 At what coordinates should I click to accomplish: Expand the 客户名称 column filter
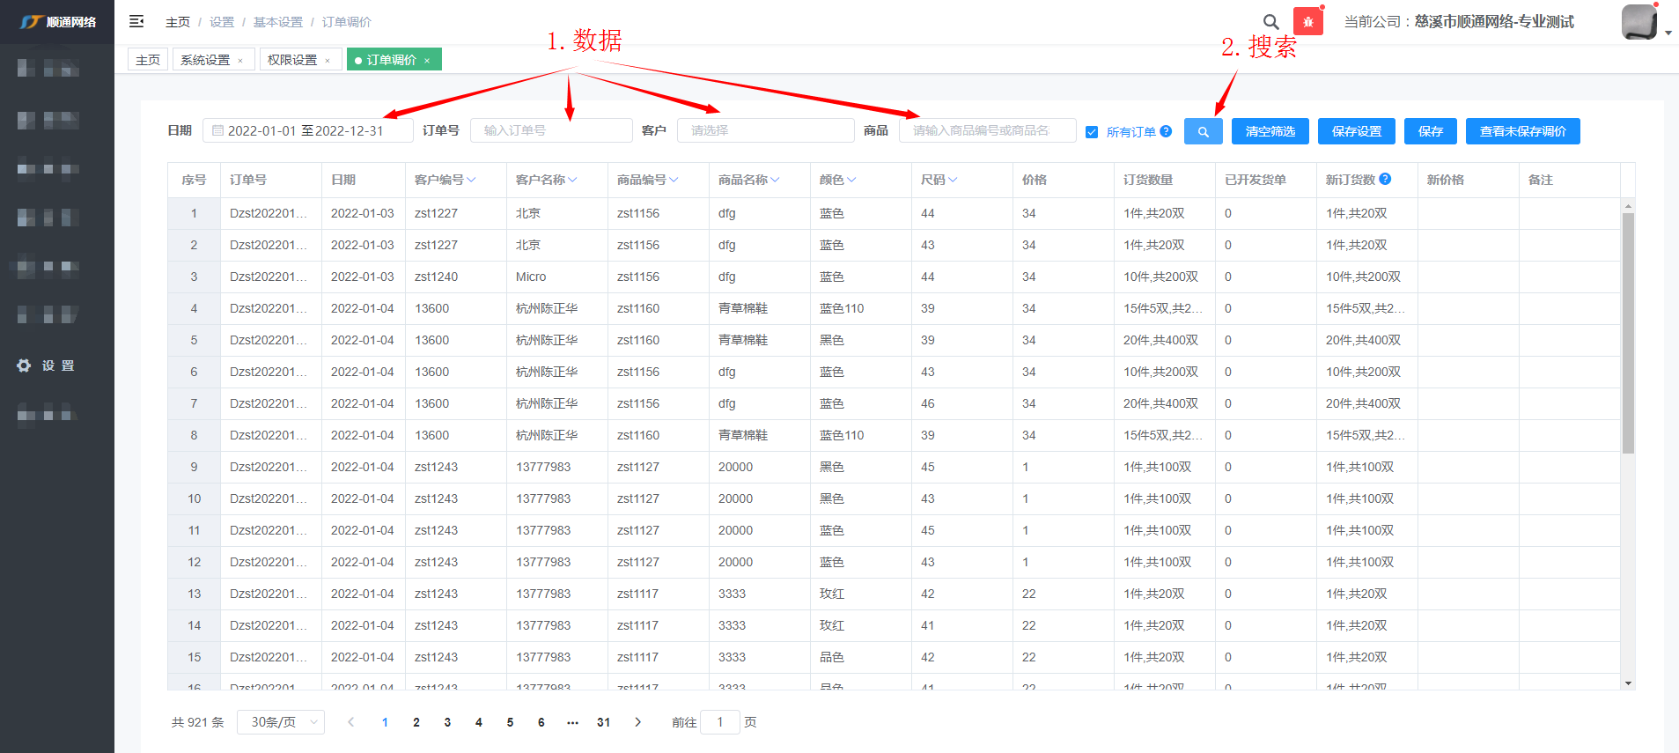coord(572,180)
